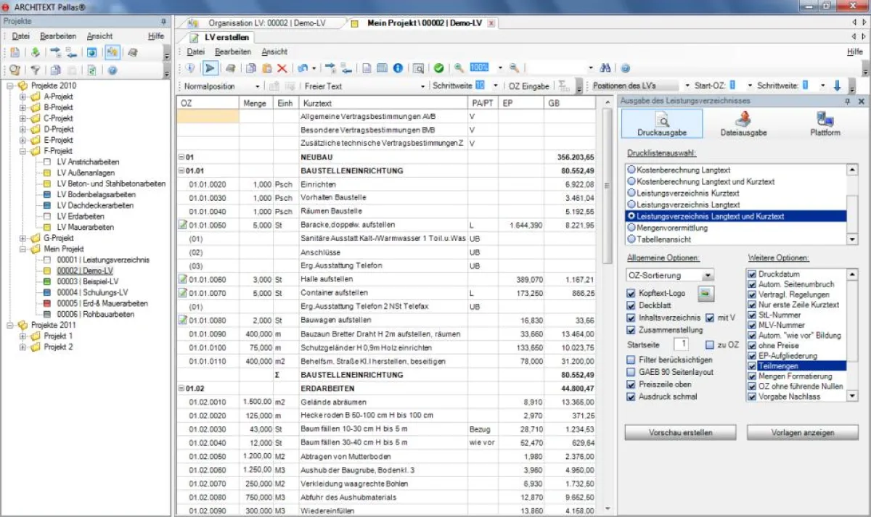The height and width of the screenshot is (517, 871).
Task: Click the undo arrow icon
Action: (301, 67)
